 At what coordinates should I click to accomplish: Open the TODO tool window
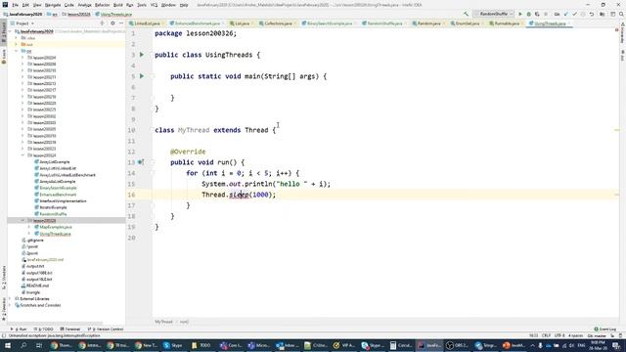click(43, 330)
